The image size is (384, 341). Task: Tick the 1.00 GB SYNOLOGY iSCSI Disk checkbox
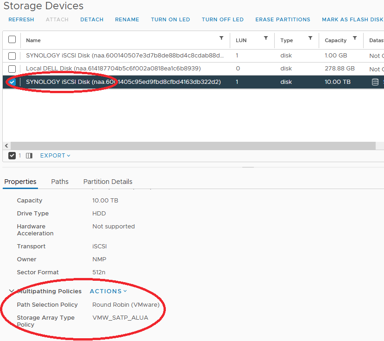12,56
